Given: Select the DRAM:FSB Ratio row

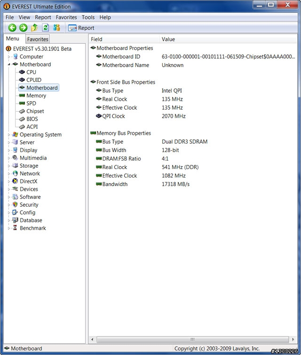Looking at the screenshot, I should (193, 159).
